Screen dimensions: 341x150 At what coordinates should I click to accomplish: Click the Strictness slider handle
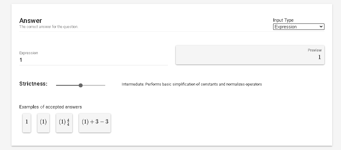point(81,85)
